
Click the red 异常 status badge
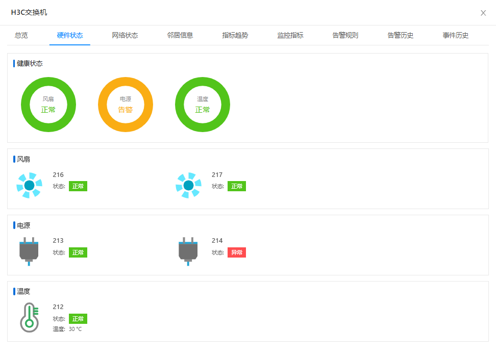237,252
